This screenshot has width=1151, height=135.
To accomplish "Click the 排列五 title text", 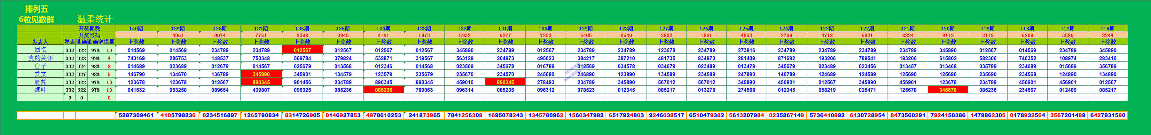I will [37, 9].
